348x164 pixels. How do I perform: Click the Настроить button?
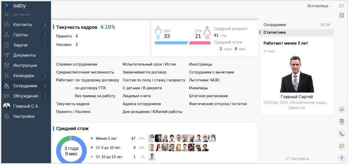click(297, 159)
